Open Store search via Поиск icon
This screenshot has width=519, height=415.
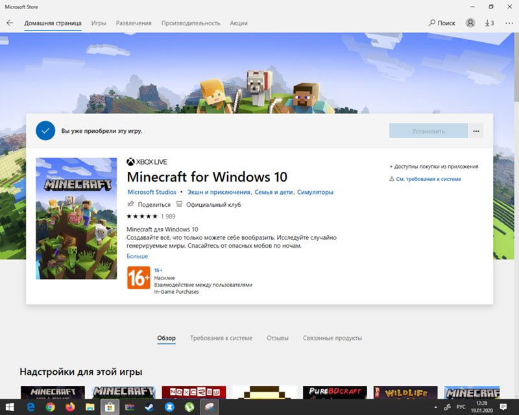444,22
